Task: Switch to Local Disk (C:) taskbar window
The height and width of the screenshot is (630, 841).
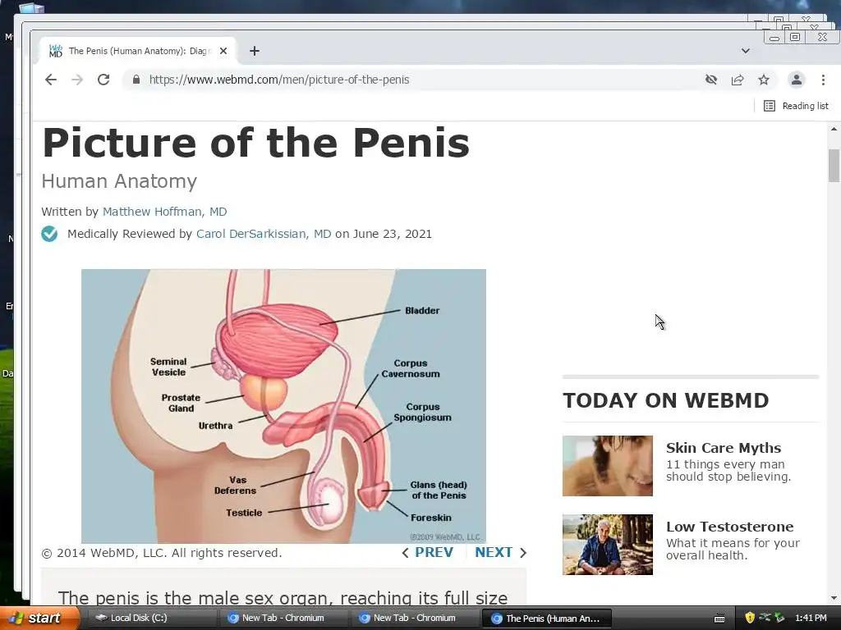Action: (x=151, y=619)
